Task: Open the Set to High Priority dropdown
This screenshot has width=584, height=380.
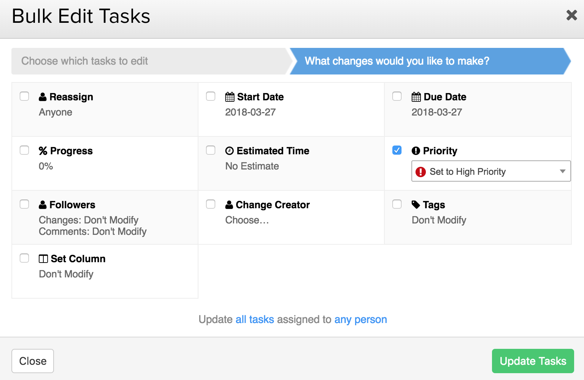Action: point(491,171)
